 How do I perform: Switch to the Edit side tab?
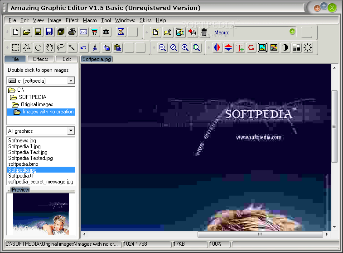tap(67, 59)
